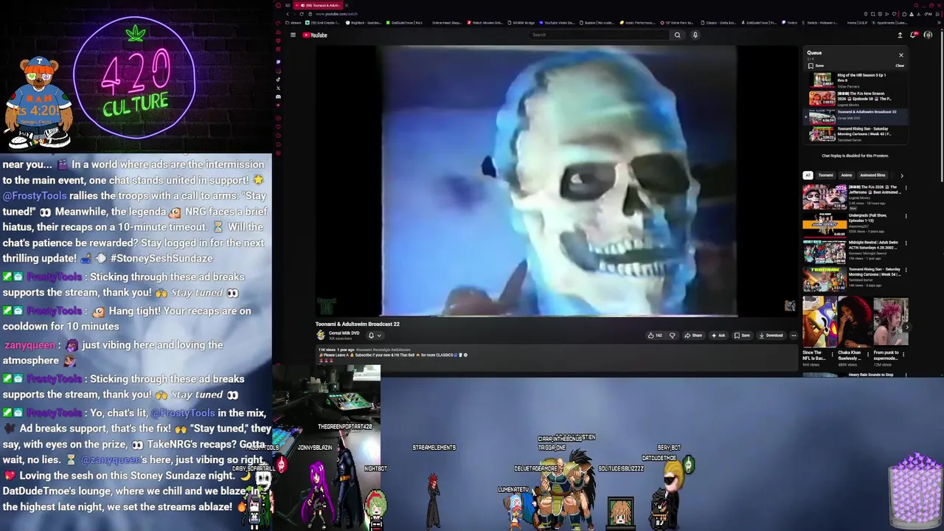Select the Anime filter chip
The width and height of the screenshot is (944, 531).
point(847,175)
